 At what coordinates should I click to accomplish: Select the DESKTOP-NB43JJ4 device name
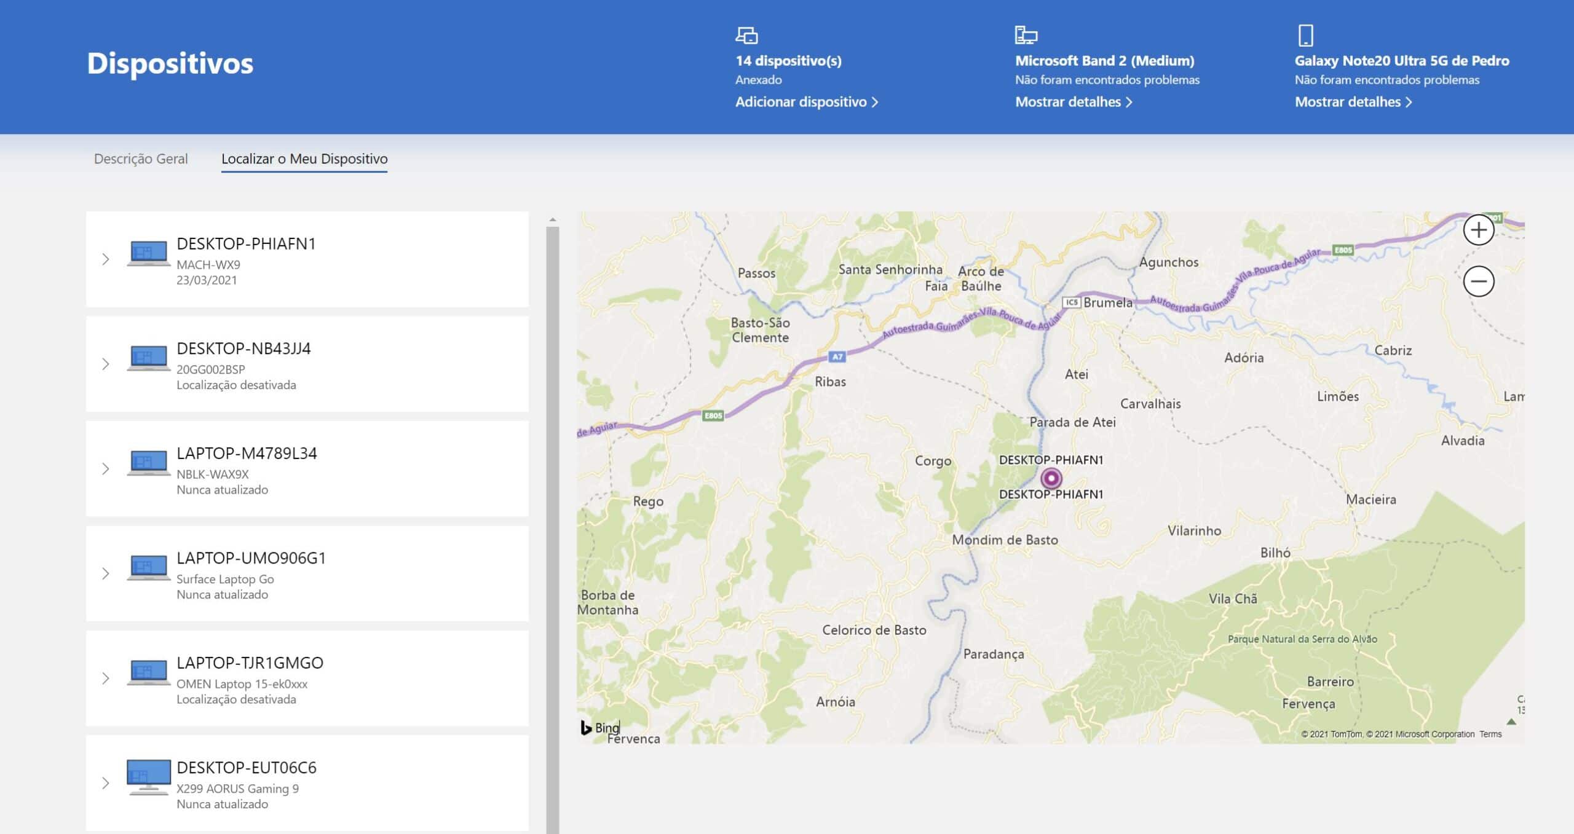(x=243, y=348)
